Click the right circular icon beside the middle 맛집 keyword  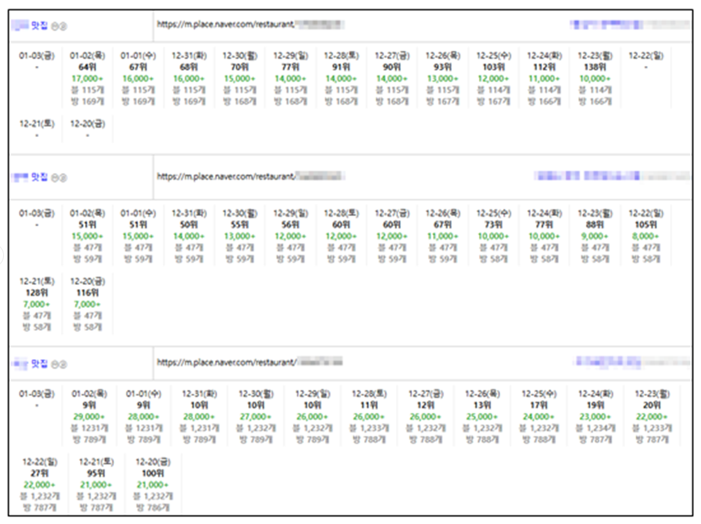click(63, 178)
